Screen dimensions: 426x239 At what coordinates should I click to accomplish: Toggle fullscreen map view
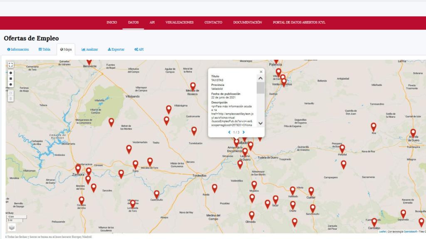[11, 65]
